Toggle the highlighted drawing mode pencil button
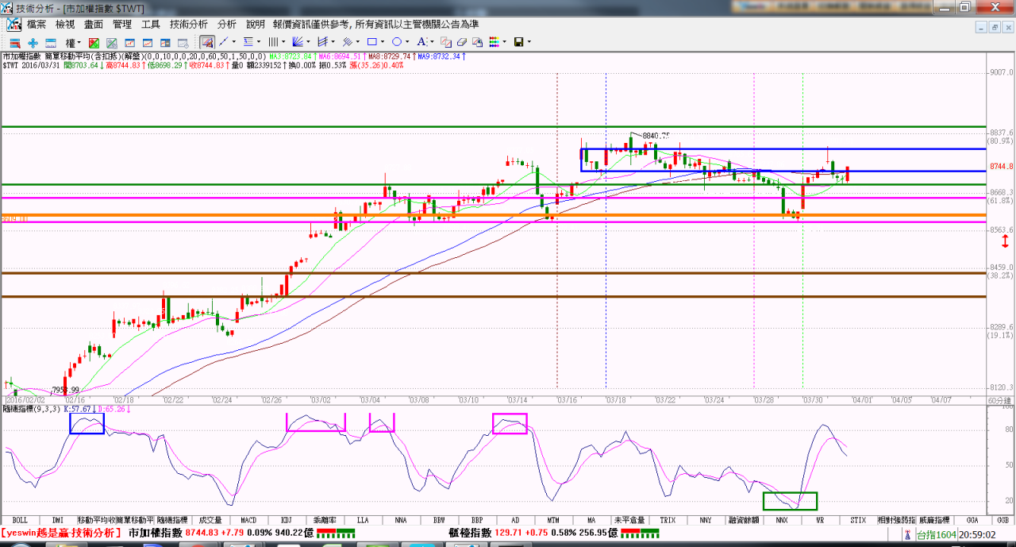The image size is (1016, 547). (206, 42)
